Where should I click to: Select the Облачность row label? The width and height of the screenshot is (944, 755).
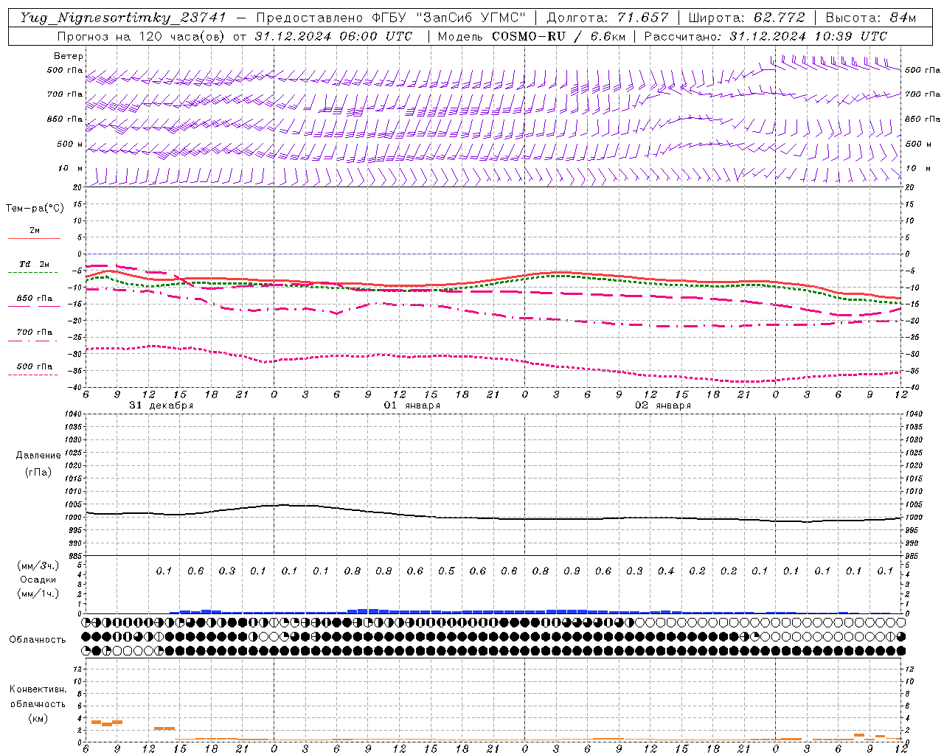tap(38, 639)
